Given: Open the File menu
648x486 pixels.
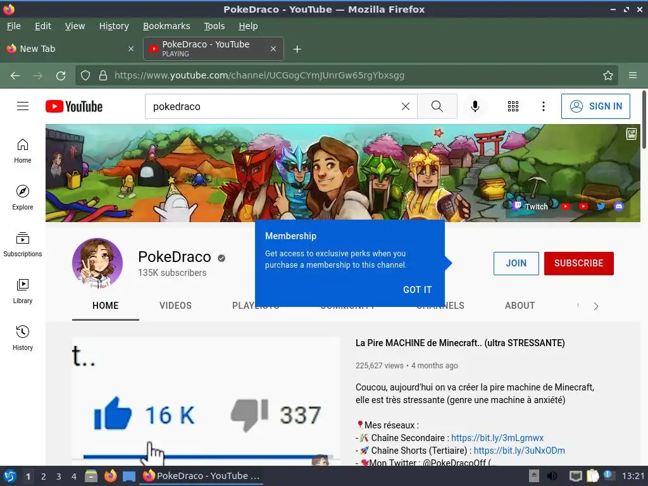Looking at the screenshot, I should [x=14, y=26].
